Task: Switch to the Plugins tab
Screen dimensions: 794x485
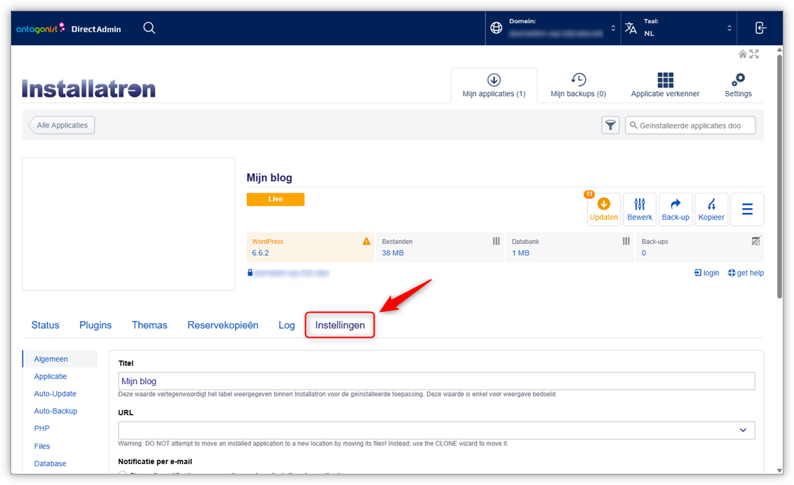Action: click(x=95, y=325)
